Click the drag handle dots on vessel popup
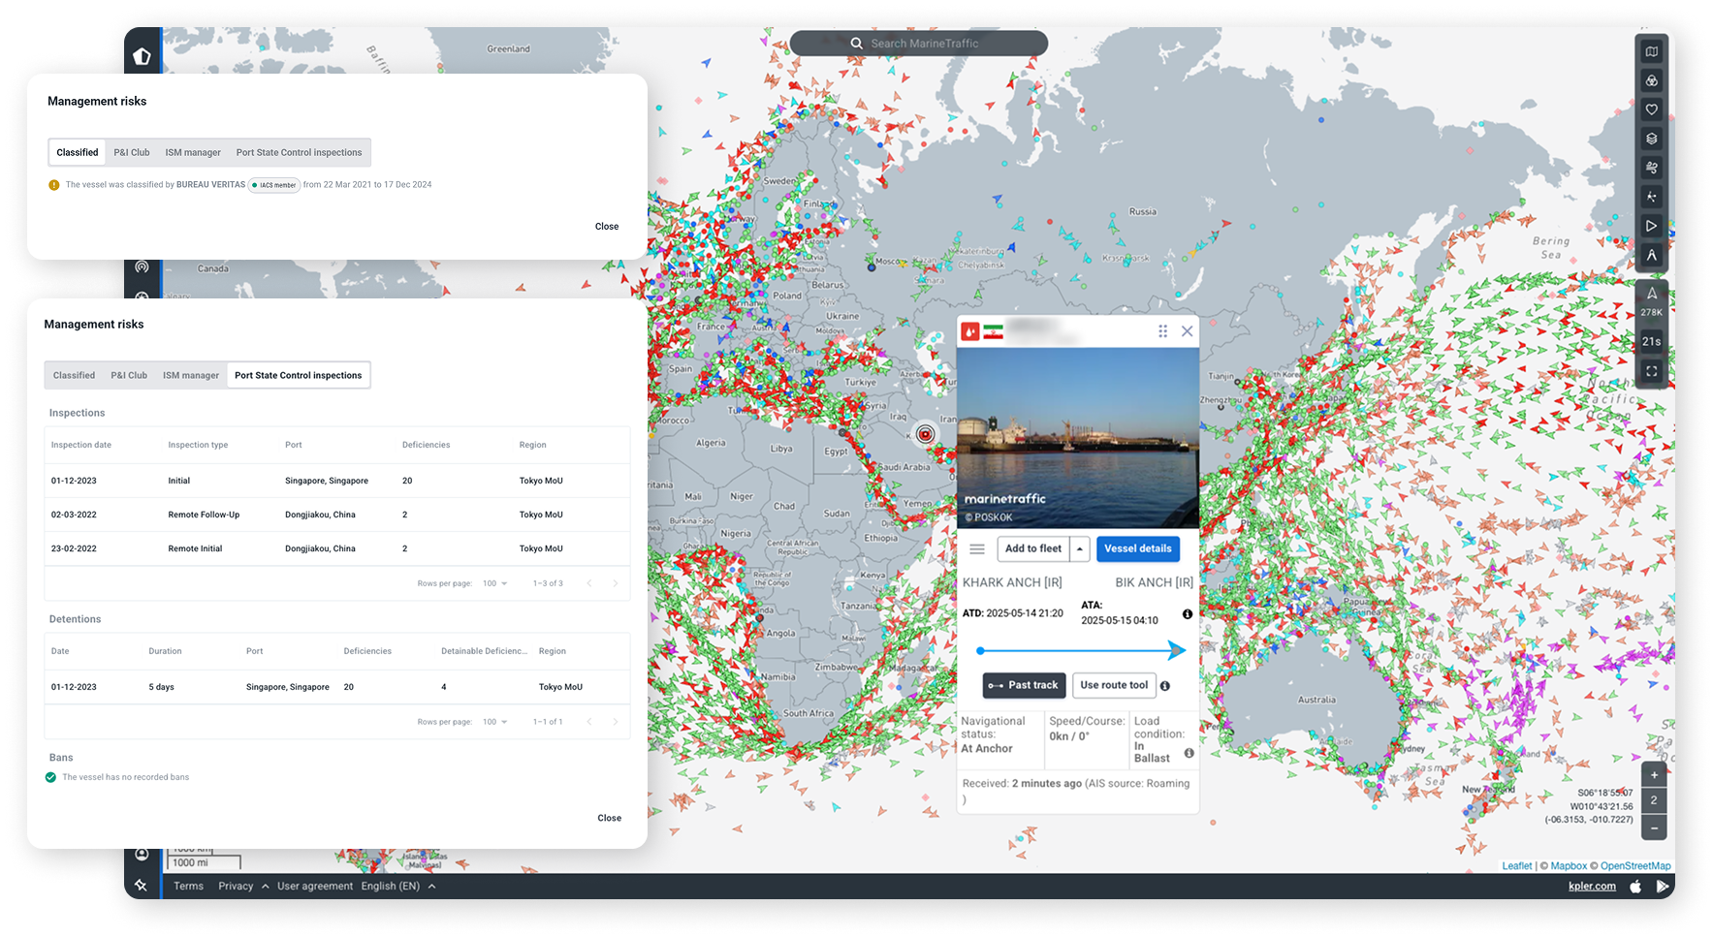The width and height of the screenshot is (1713, 937). pyautogui.click(x=1162, y=331)
